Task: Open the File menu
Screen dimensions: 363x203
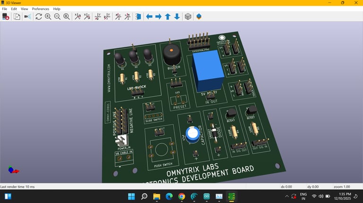Action: point(4,9)
